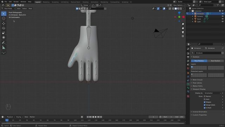Image resolution: width=225 pixels, height=127 pixels.
Task: Select solid viewport shading icon
Action: coord(176,8)
